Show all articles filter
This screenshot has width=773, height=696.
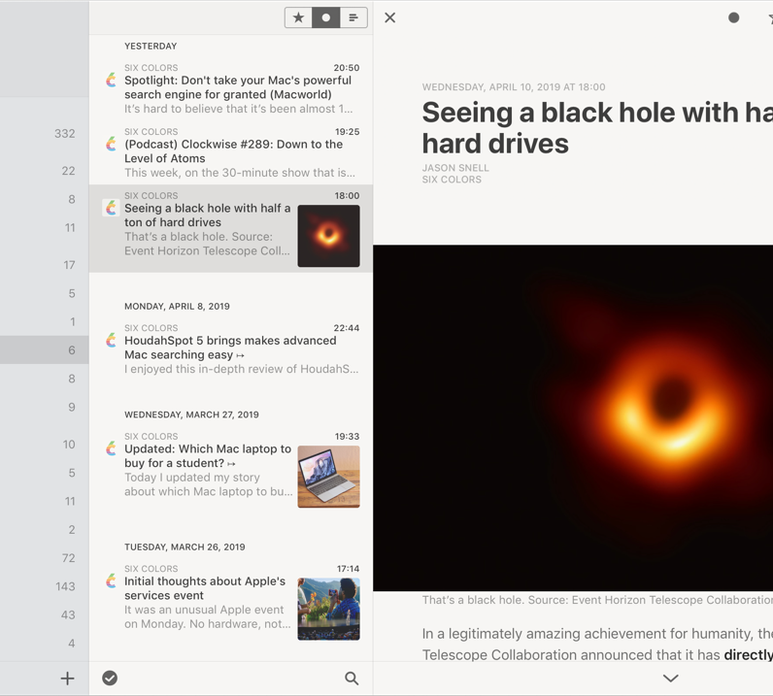click(353, 17)
